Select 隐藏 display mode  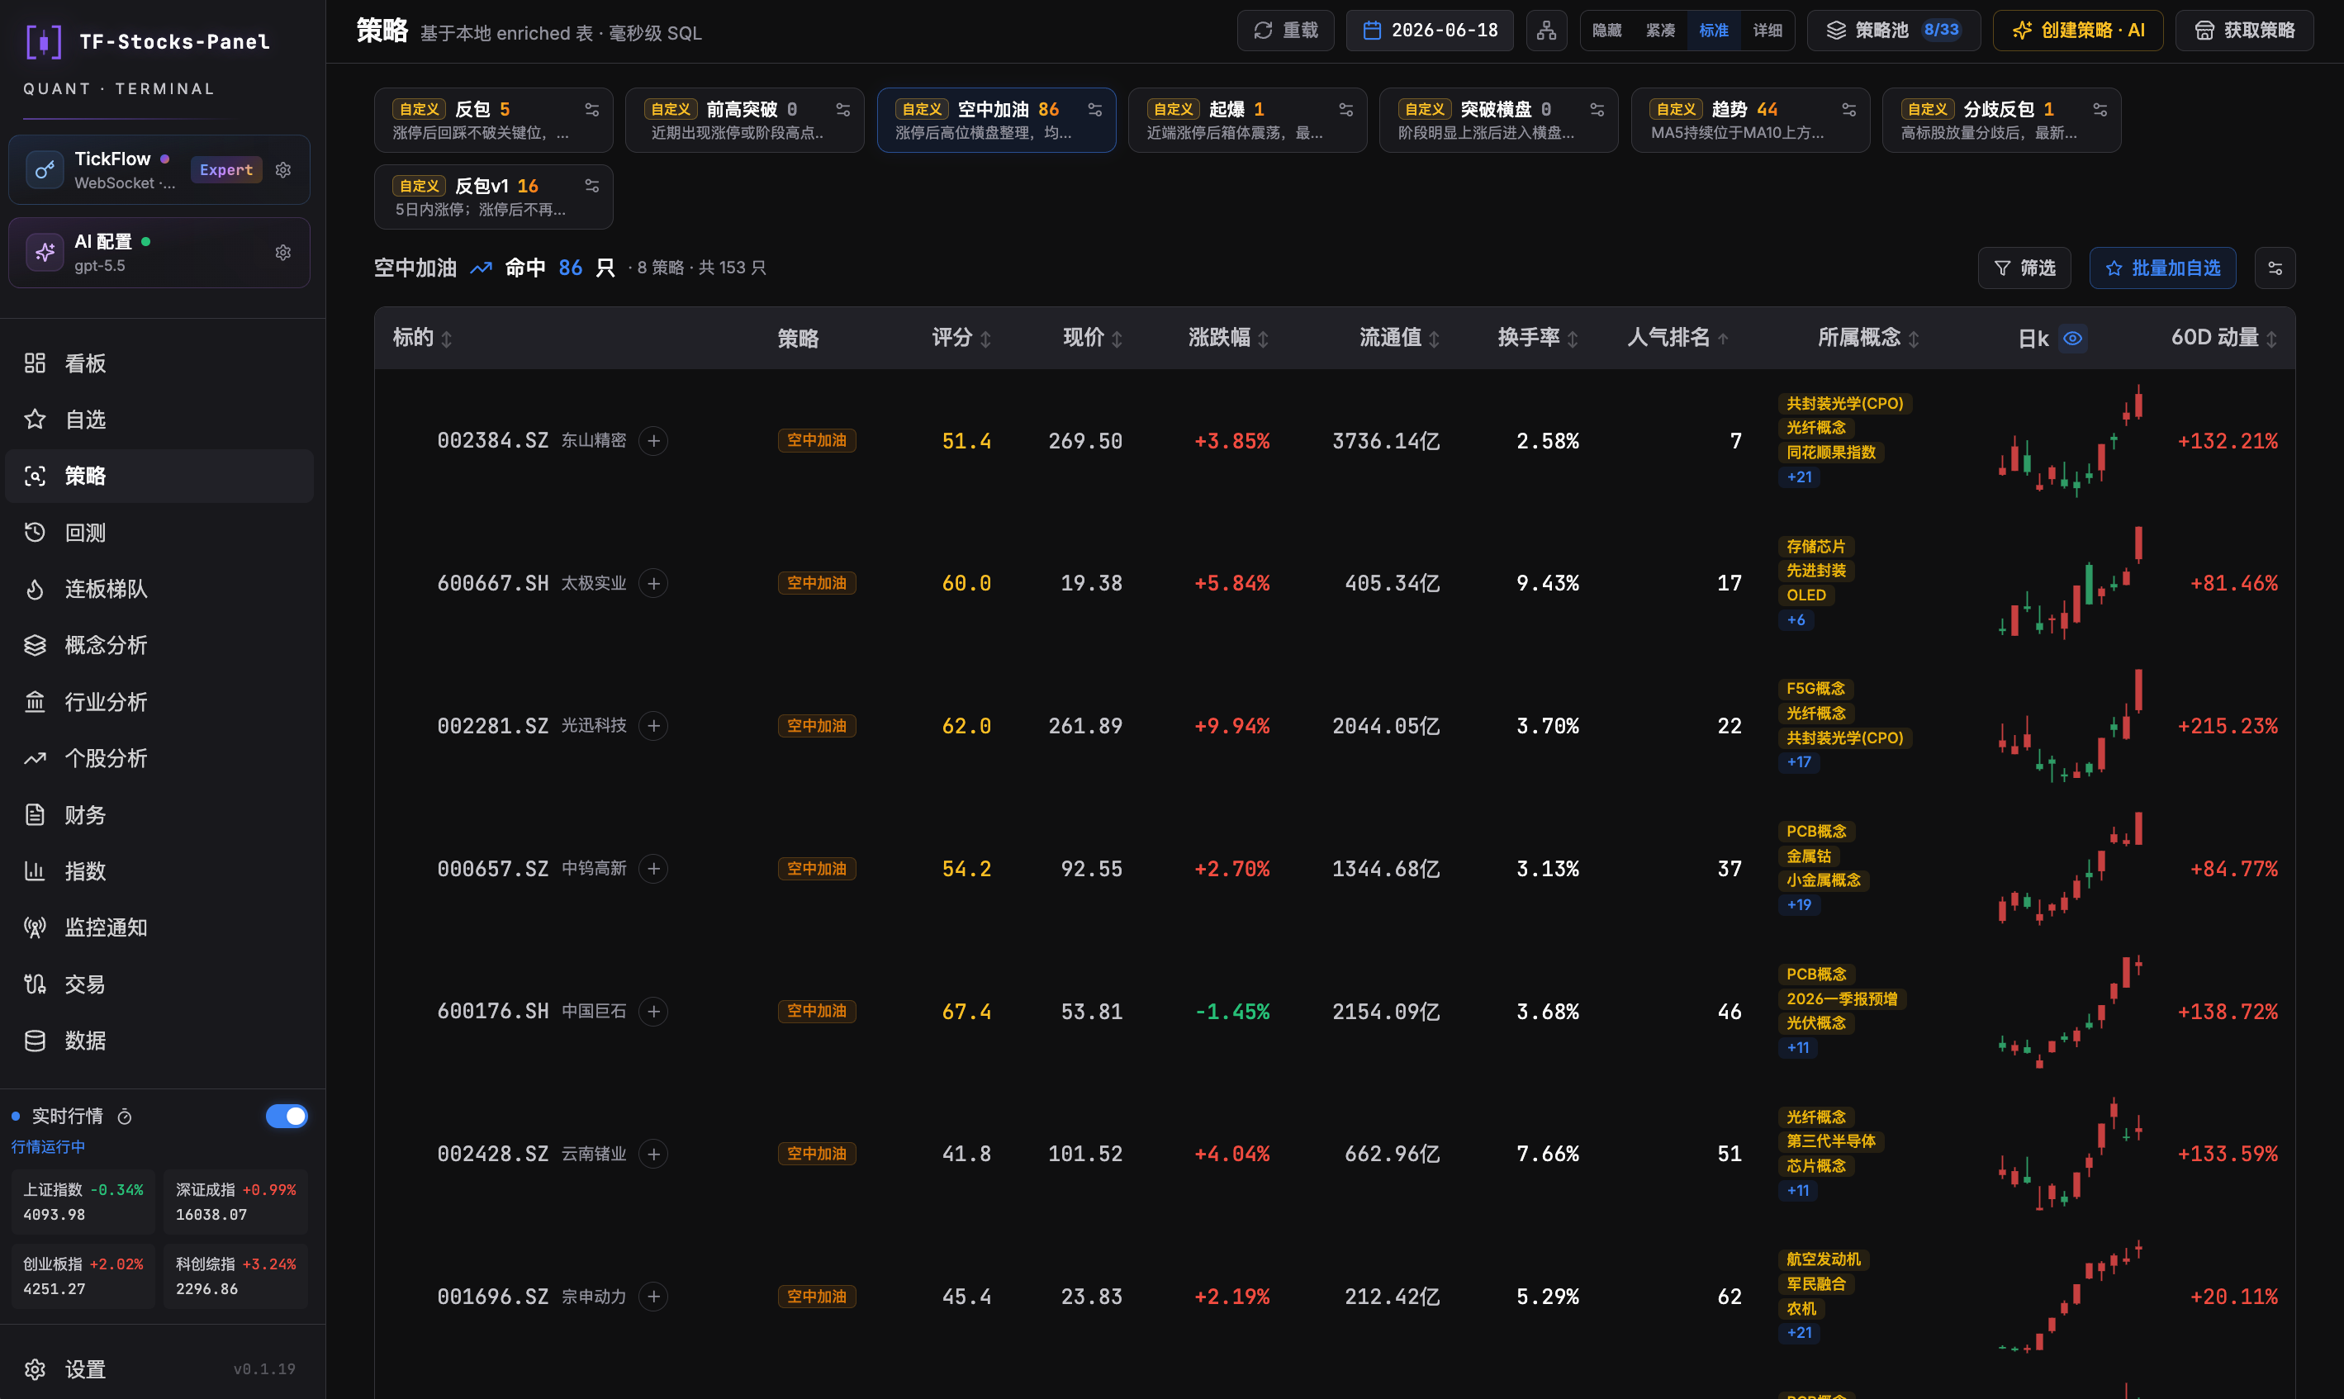point(1607,31)
